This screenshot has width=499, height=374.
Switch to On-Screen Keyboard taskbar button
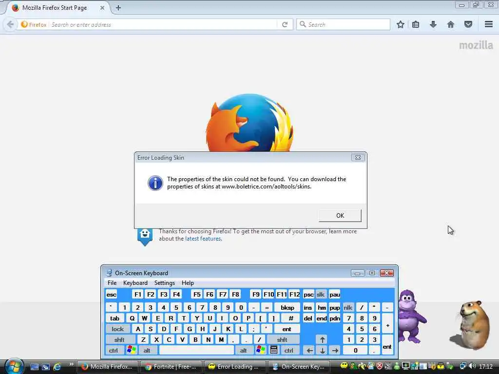click(x=299, y=367)
